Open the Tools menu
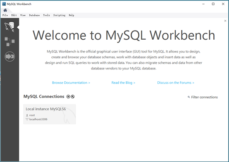The width and height of the screenshot is (229, 162). pos(46,15)
